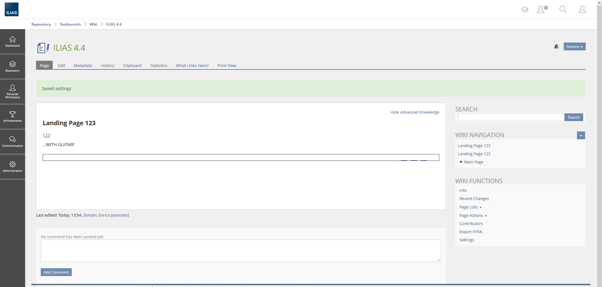Focus the wiki search text field
This screenshot has height=287, width=602.
(511, 117)
